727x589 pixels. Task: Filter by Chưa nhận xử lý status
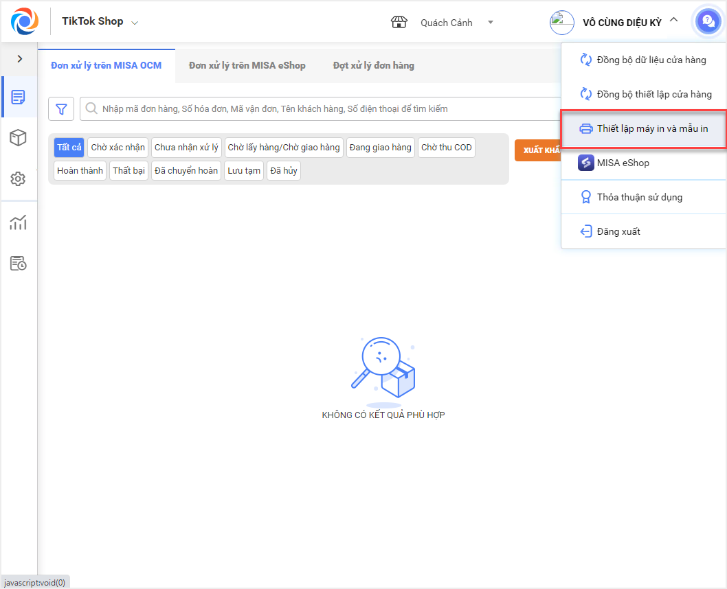tap(186, 147)
